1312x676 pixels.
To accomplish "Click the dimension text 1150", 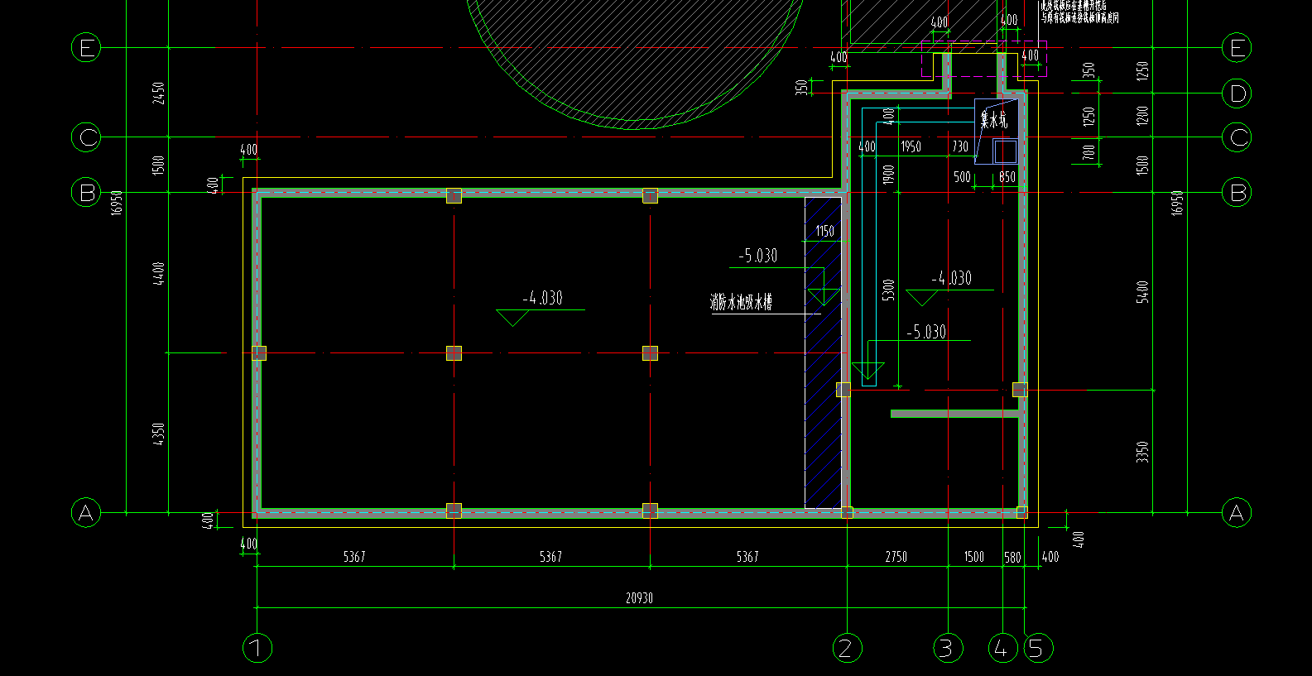I will tap(825, 232).
